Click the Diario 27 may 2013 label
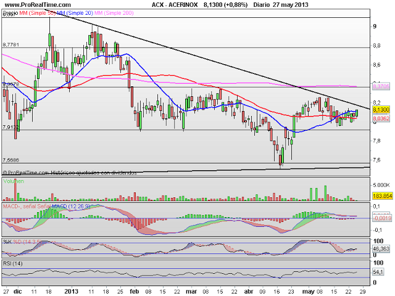Viewport: 395px width, 296px height. coord(281,4)
